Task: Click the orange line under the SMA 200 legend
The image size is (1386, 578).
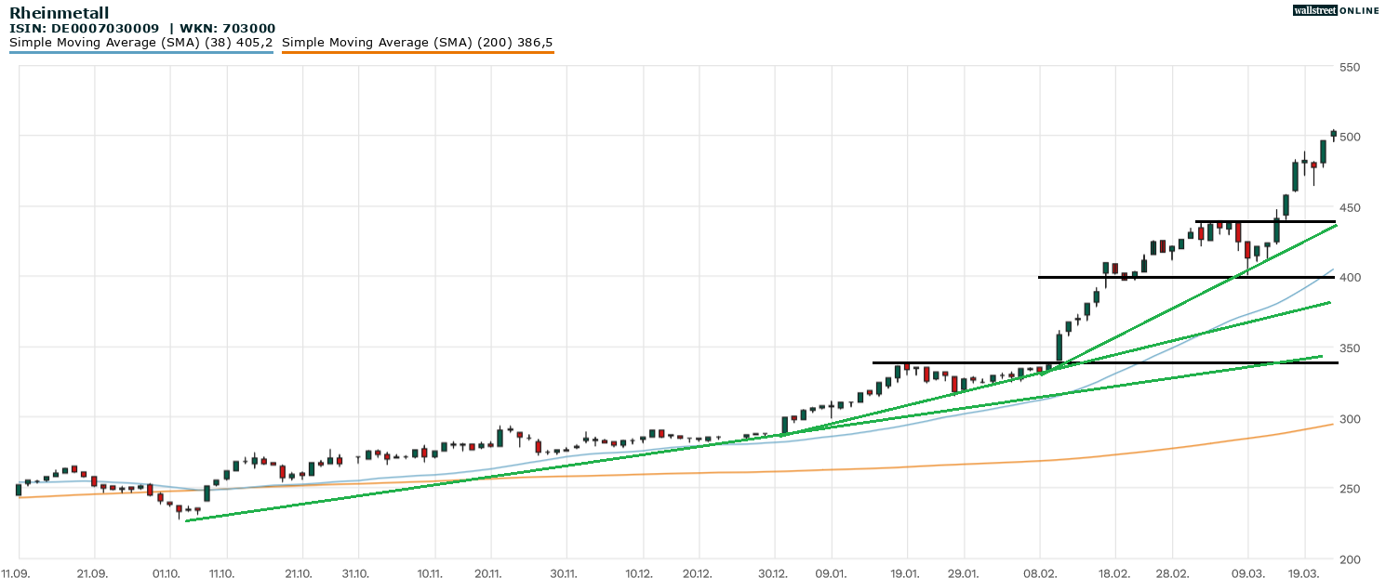Action: (x=417, y=53)
